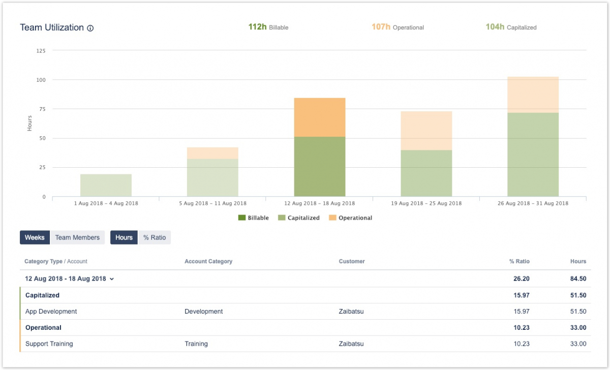This screenshot has width=610, height=370.
Task: Click chevron next to 12 Aug week
Action: [112, 279]
